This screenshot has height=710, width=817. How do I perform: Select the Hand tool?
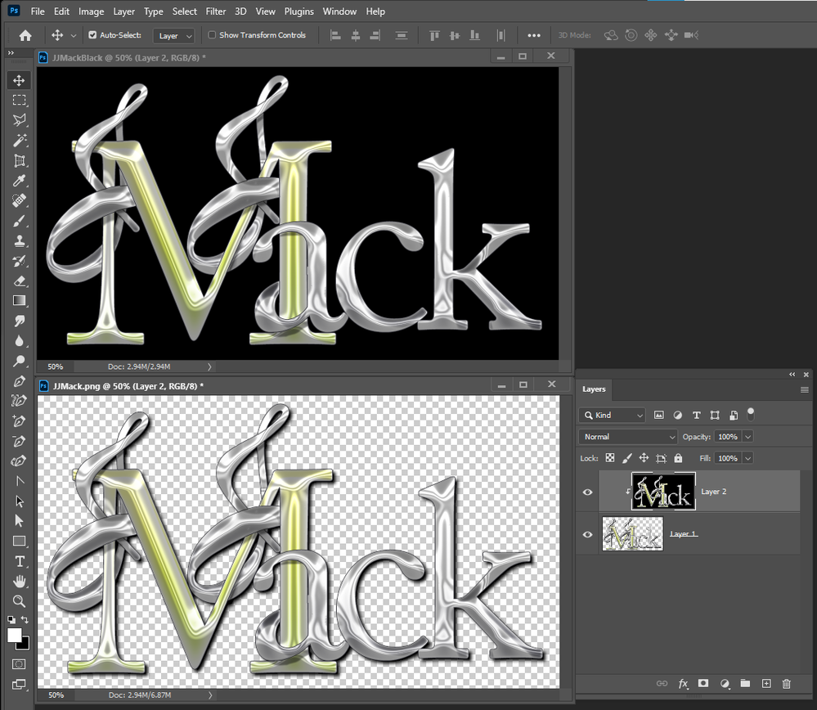coord(19,582)
